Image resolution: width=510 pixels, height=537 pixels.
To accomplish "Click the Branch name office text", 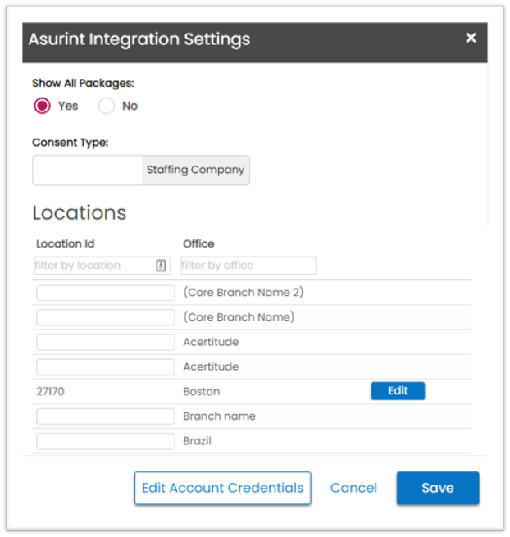I will pos(219,416).
